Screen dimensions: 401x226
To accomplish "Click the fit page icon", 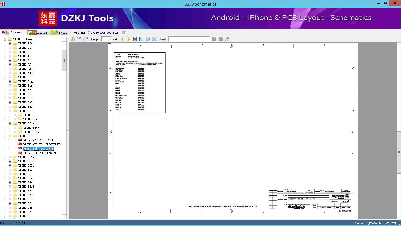I will 141,39.
